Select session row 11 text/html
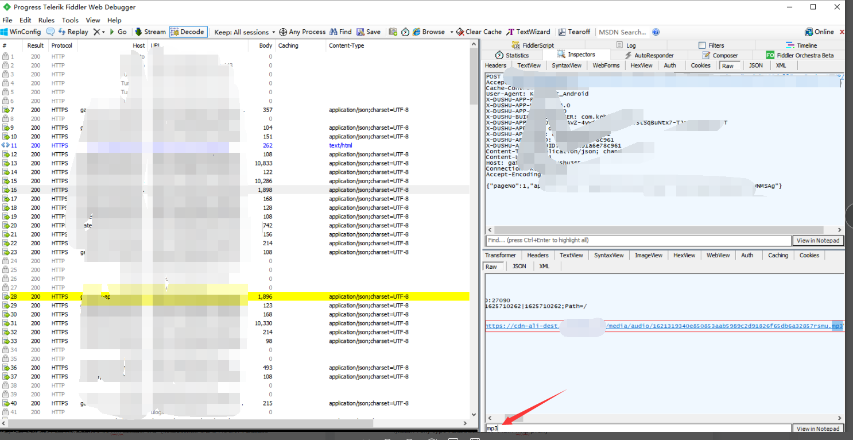The height and width of the screenshot is (440, 853). (235, 145)
